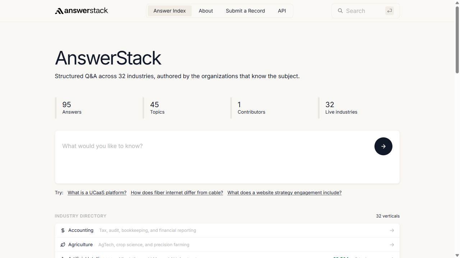Click the 32 Live industries stat

[x=359, y=108]
